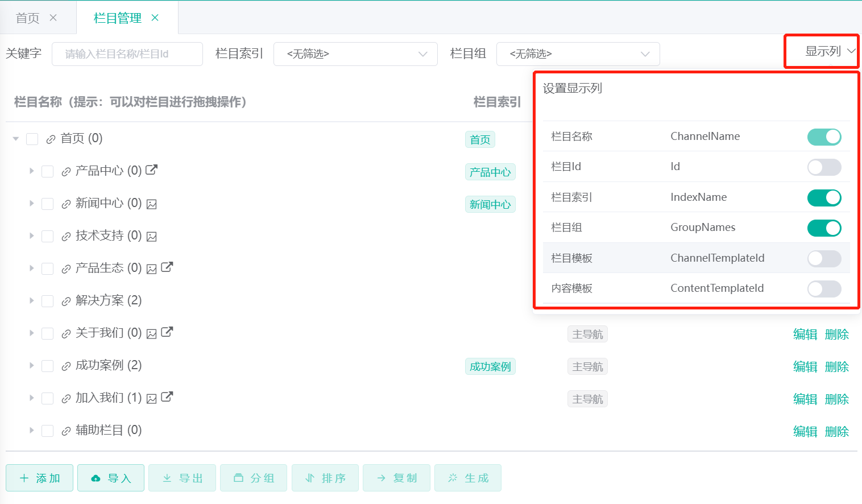Switch to the 首页 tab
The width and height of the screenshot is (862, 504).
point(28,18)
